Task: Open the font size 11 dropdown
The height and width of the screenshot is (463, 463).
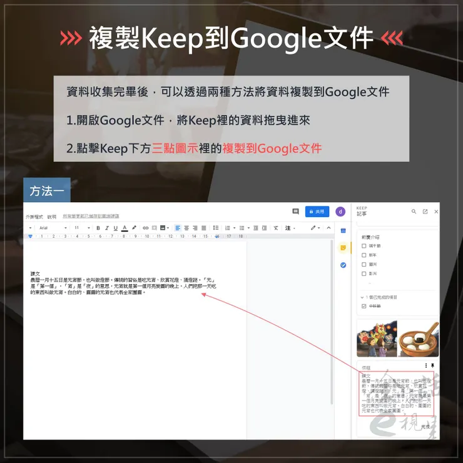Action: point(82,228)
